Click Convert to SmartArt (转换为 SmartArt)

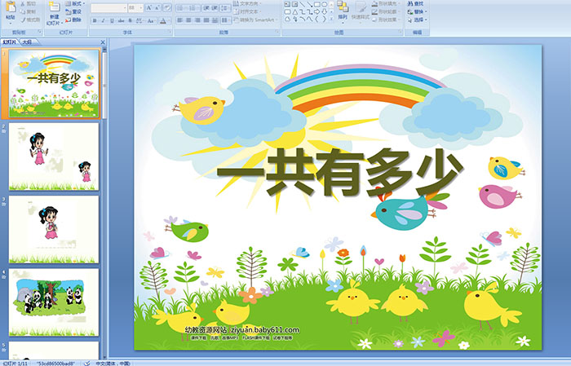point(255,20)
